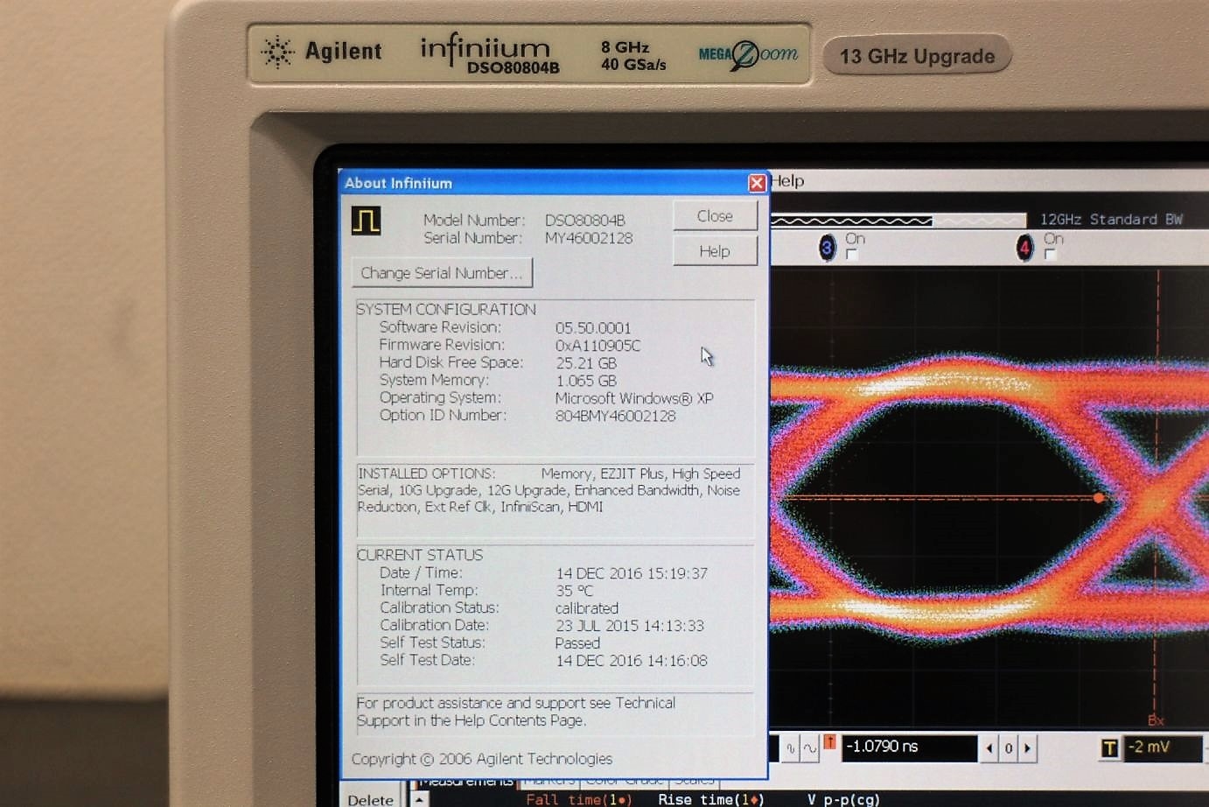1209x807 pixels.
Task: Increase delay with the right arrow button
Action: point(1028,748)
